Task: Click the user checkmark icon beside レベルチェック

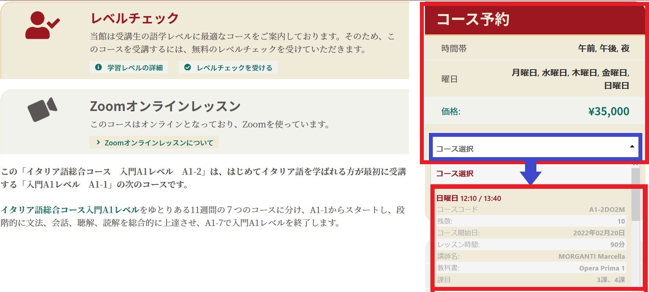Action: click(42, 25)
